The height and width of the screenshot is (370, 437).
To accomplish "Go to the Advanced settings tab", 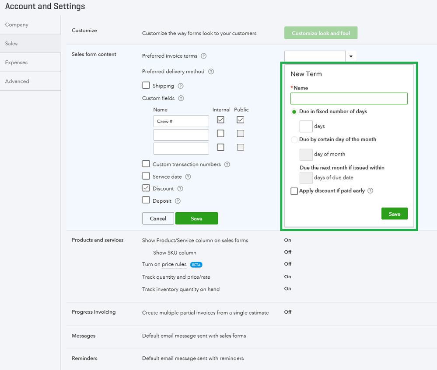I will pyautogui.click(x=17, y=81).
